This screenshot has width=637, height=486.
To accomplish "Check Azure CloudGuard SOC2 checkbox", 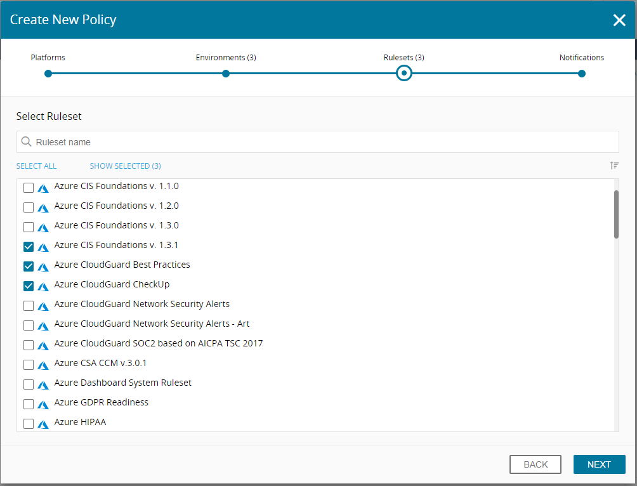I will pyautogui.click(x=29, y=345).
